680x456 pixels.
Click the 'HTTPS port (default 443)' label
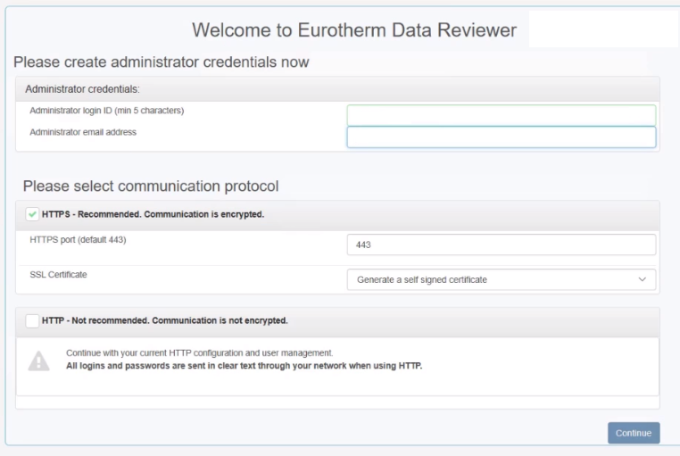(x=78, y=240)
